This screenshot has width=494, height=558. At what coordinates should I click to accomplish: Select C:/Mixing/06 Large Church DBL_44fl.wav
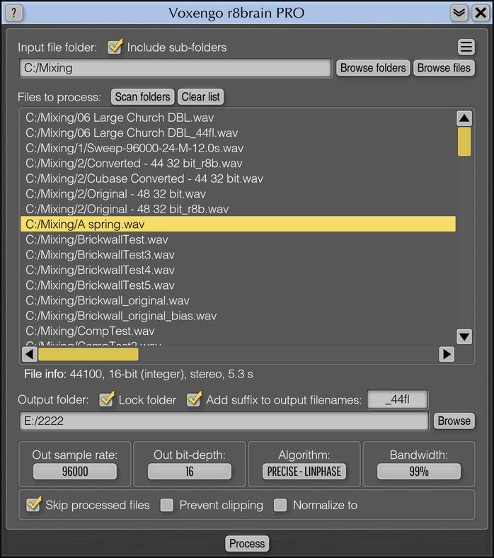coord(238,133)
